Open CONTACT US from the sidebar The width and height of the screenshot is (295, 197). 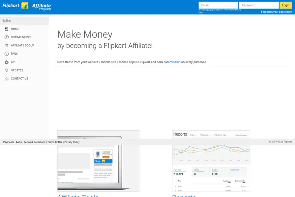19,79
